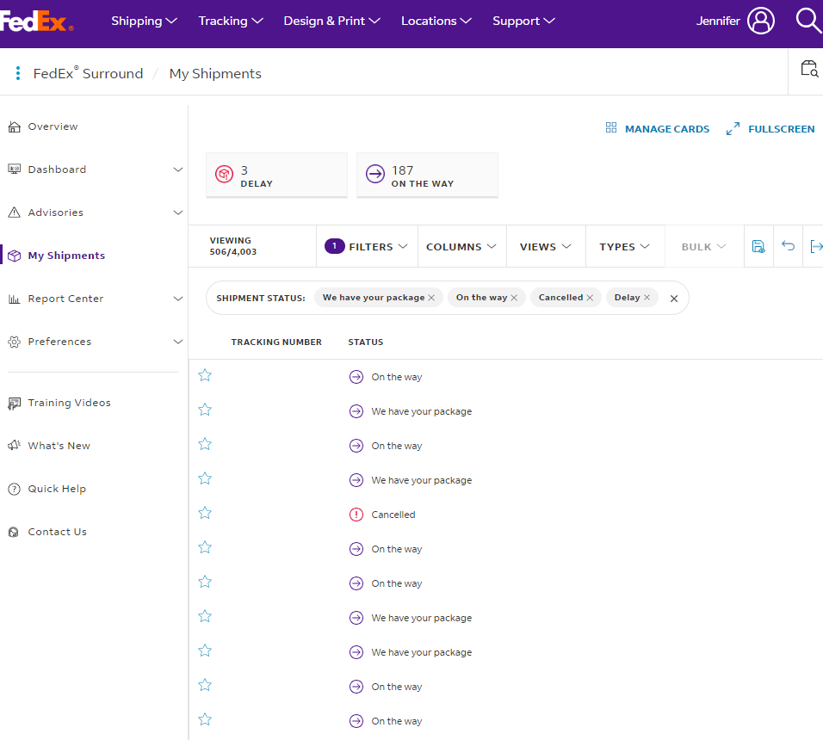Open the Shipping menu
823x740 pixels.
(144, 21)
